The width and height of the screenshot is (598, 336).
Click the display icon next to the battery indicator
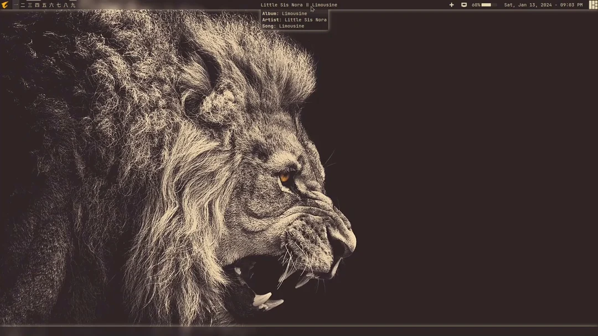464,4
